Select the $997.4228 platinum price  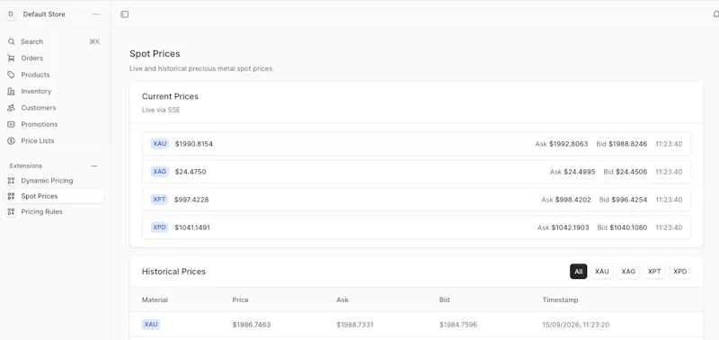tap(191, 200)
